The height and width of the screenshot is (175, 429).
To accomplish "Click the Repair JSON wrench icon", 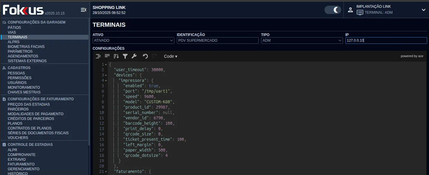I will 134,56.
